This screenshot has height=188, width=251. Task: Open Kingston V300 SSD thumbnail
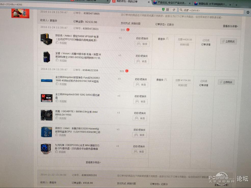point(47,98)
